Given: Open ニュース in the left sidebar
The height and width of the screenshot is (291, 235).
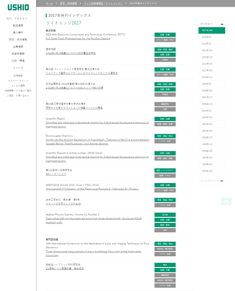Looking at the screenshot, I should [x=18, y=68].
